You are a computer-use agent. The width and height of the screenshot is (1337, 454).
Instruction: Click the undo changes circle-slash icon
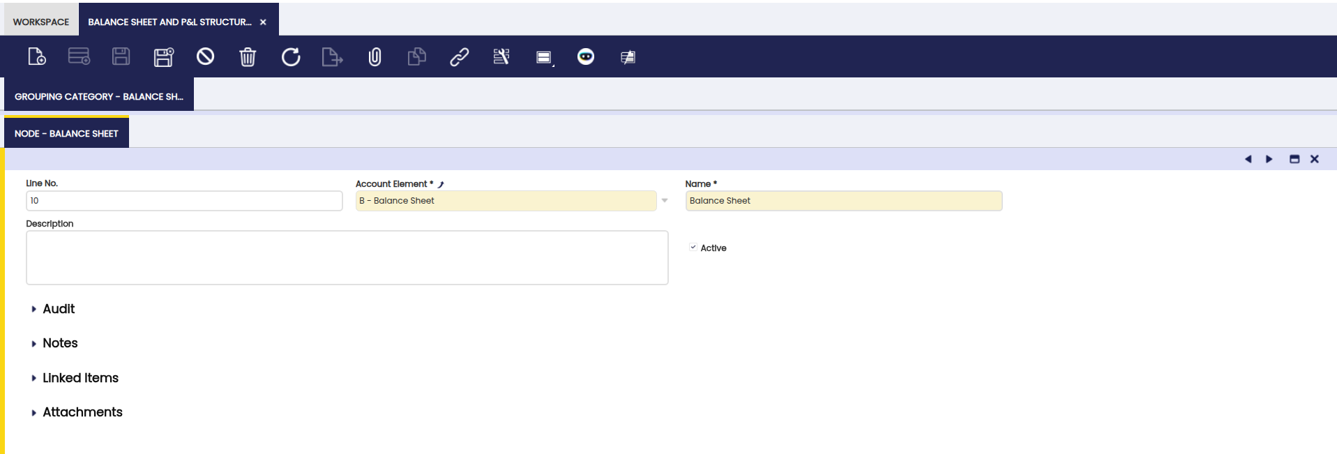point(205,56)
